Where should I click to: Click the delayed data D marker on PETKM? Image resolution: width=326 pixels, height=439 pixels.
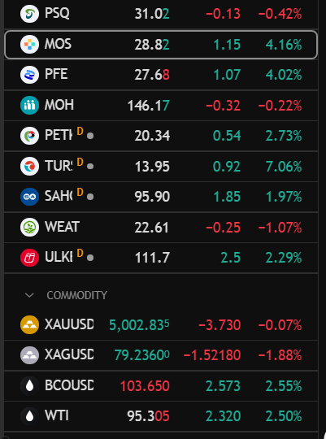[x=80, y=132]
